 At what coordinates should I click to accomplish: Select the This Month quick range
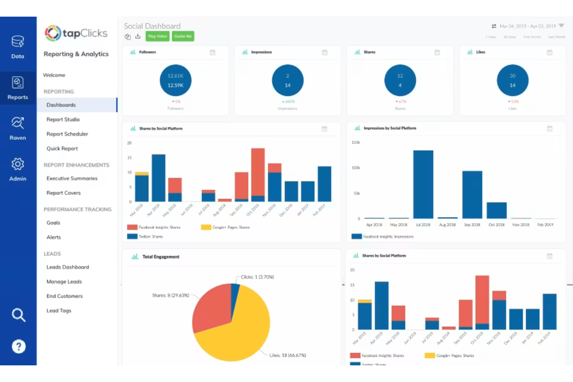532,37
